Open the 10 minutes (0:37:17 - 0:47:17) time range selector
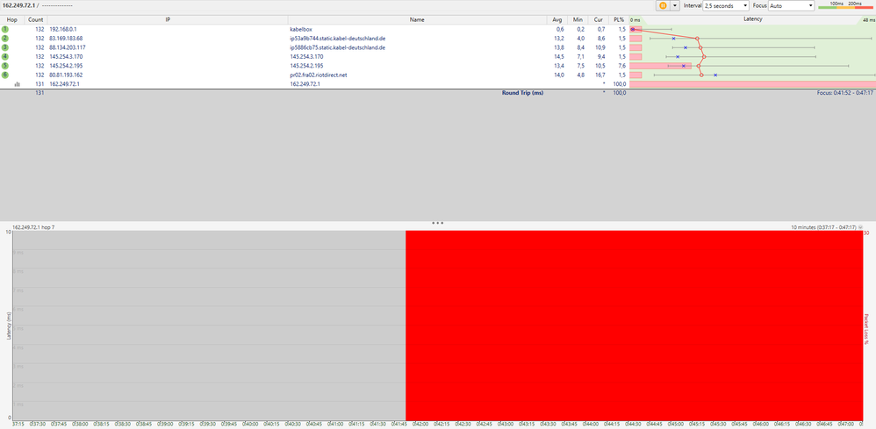876x429 pixels. point(827,227)
